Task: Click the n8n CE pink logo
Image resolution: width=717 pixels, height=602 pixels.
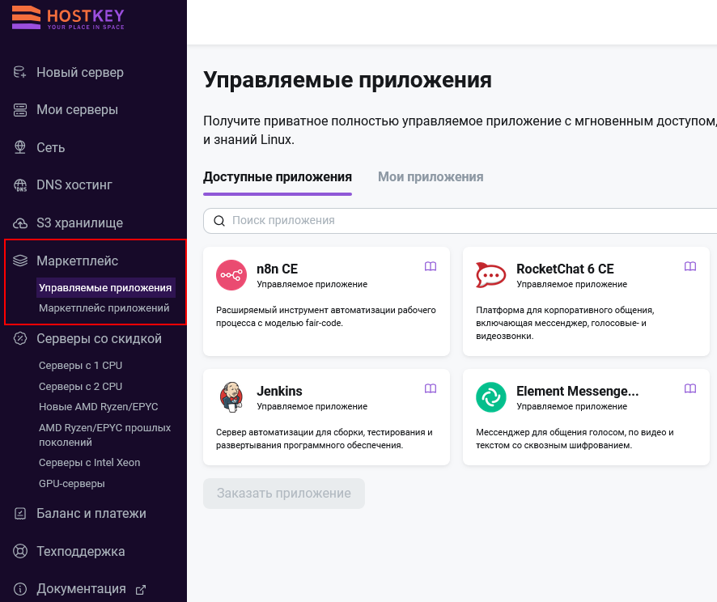Action: click(231, 275)
